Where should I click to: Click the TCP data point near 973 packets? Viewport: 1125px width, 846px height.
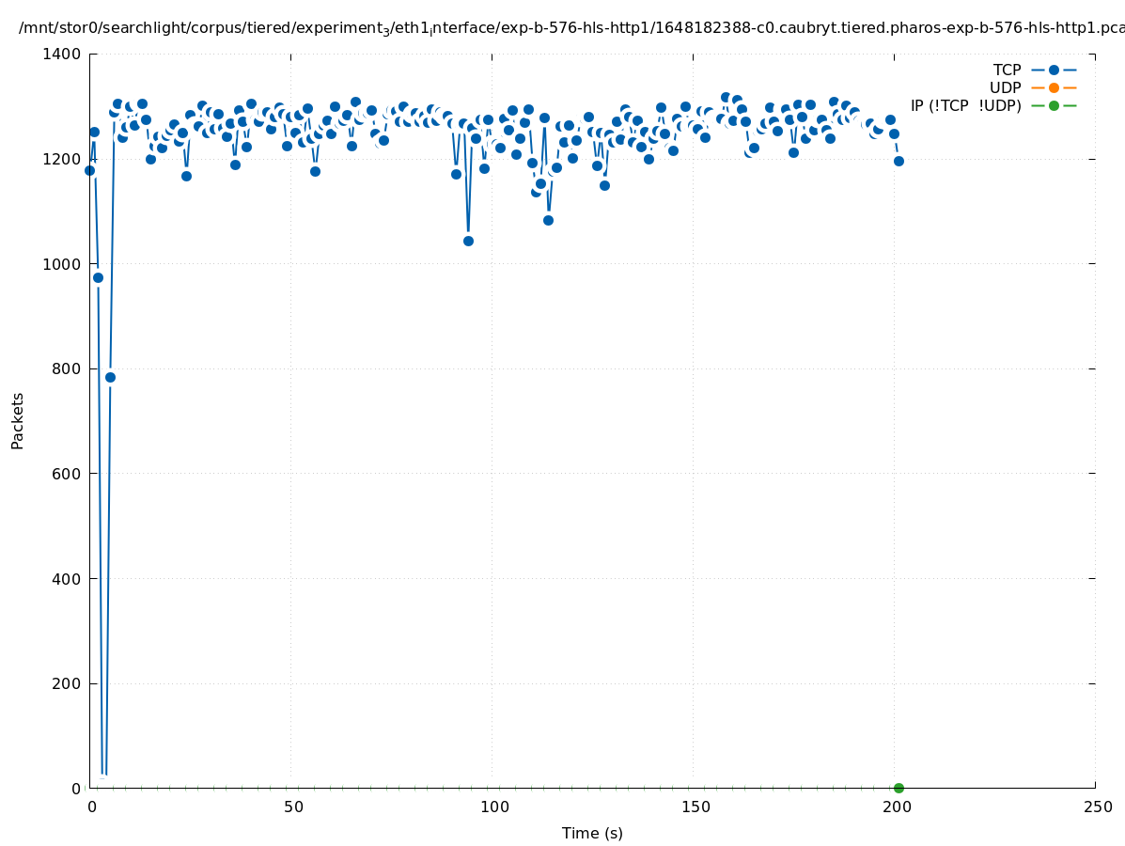coord(98,277)
